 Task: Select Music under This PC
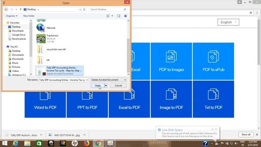15,63
